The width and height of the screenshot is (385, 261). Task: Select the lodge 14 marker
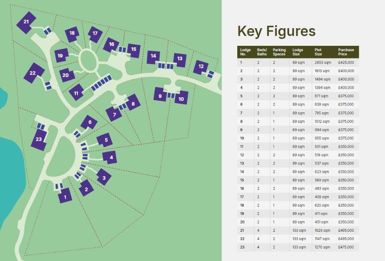[153, 56]
